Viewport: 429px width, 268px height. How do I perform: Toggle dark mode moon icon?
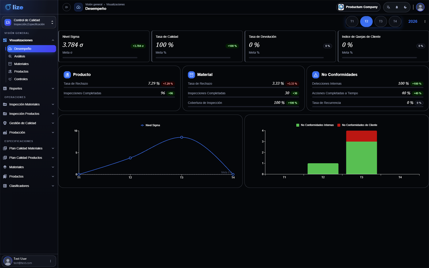[405, 7]
